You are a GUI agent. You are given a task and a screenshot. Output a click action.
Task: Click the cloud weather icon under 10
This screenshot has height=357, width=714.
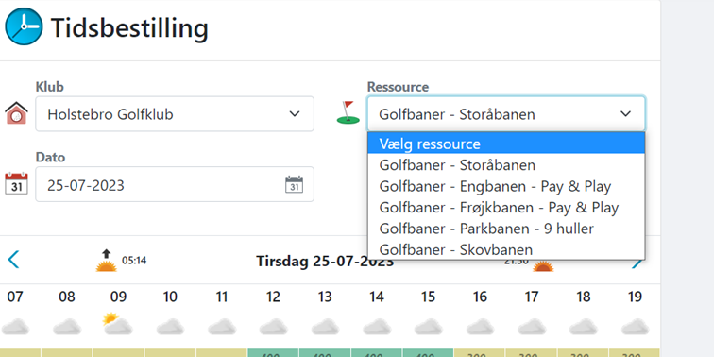pos(170,327)
